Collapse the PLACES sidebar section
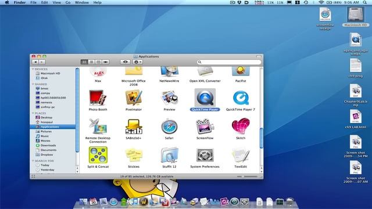 (33, 113)
